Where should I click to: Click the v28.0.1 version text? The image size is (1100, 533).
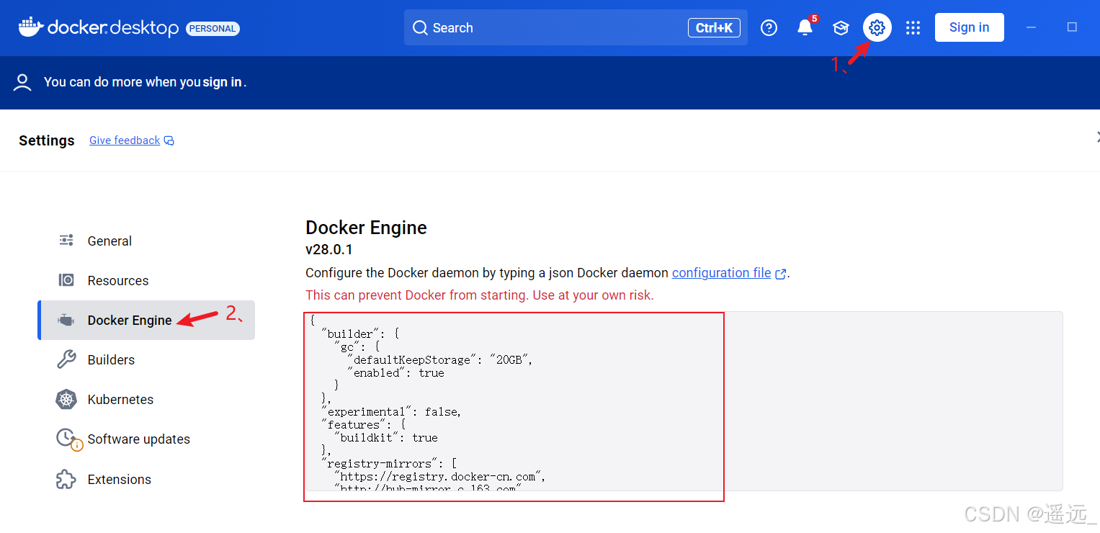pos(329,250)
